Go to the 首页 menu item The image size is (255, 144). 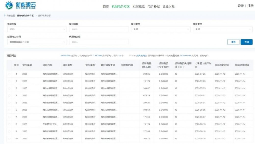click(106, 7)
